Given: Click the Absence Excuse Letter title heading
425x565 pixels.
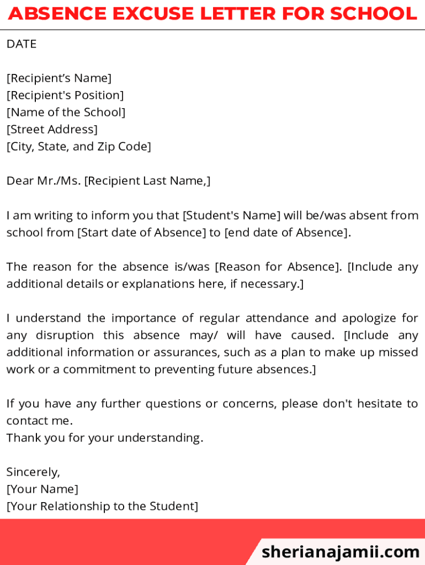Looking at the screenshot, I should tap(212, 13).
